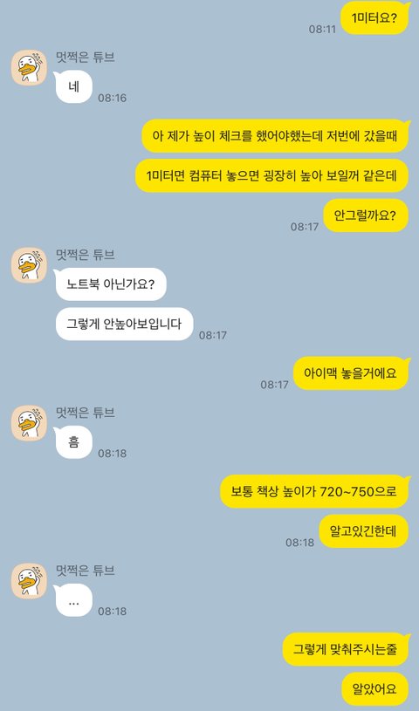Open the avatar next to '노트북 아닌가요?'
Image resolution: width=419 pixels, height=711 pixels.
[29, 265]
